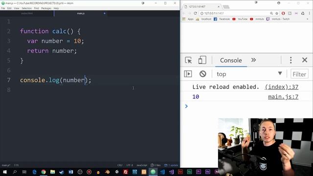Open the JavaScript grammar selector in status bar
Viewport: 313px width, 176px height.
[142, 165]
